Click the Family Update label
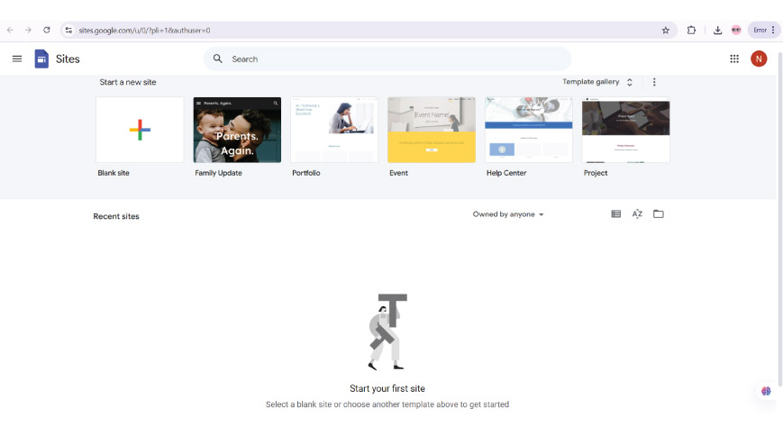This screenshot has height=435, width=783. (x=218, y=173)
